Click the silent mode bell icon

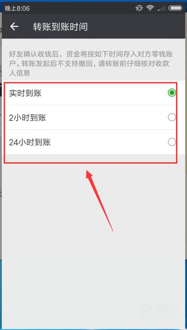point(139,8)
